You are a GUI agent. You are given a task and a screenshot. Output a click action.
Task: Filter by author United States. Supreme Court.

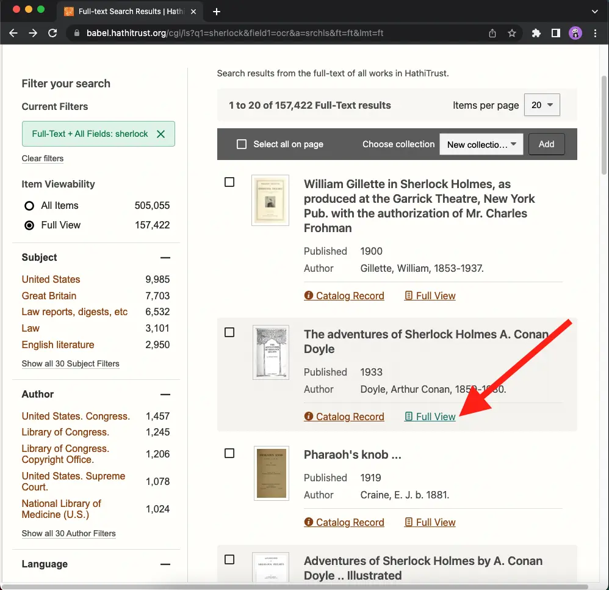[73, 481]
